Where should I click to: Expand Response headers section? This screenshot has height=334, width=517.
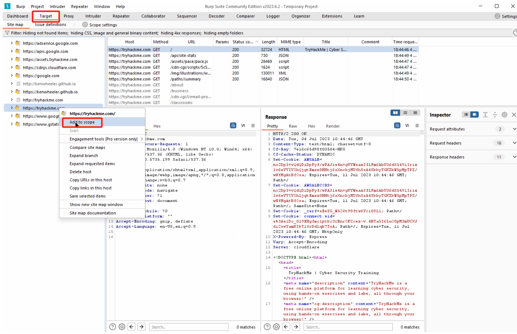point(514,157)
